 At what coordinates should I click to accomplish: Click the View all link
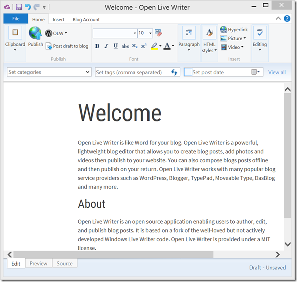tap(277, 72)
